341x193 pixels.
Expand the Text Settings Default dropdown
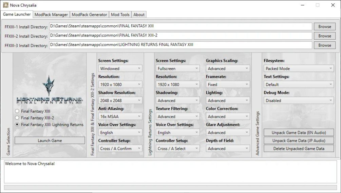coord(299,84)
